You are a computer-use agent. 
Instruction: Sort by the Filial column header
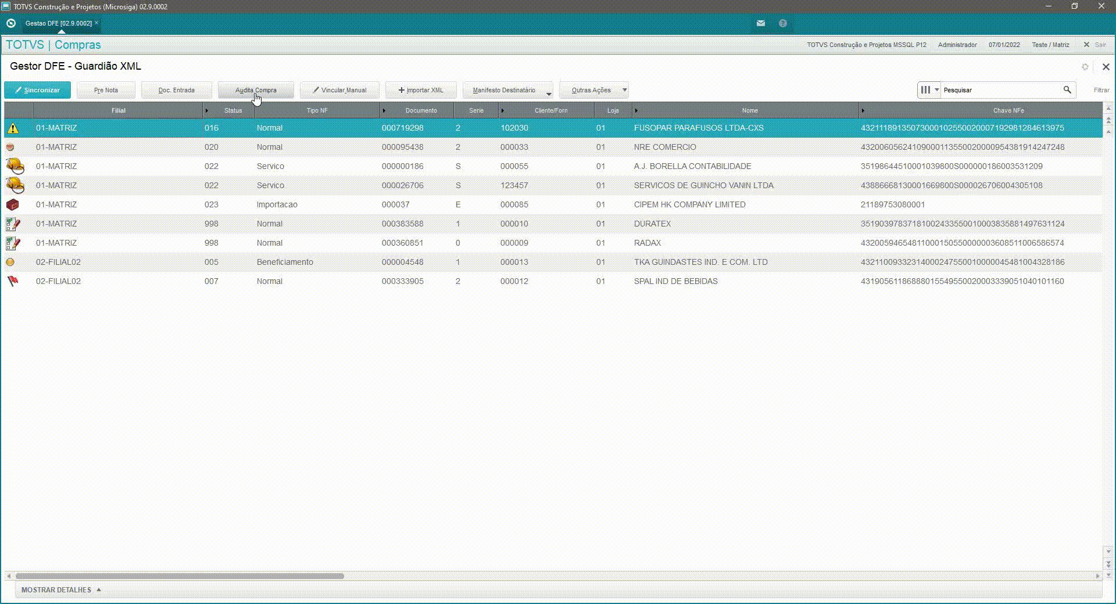(119, 110)
